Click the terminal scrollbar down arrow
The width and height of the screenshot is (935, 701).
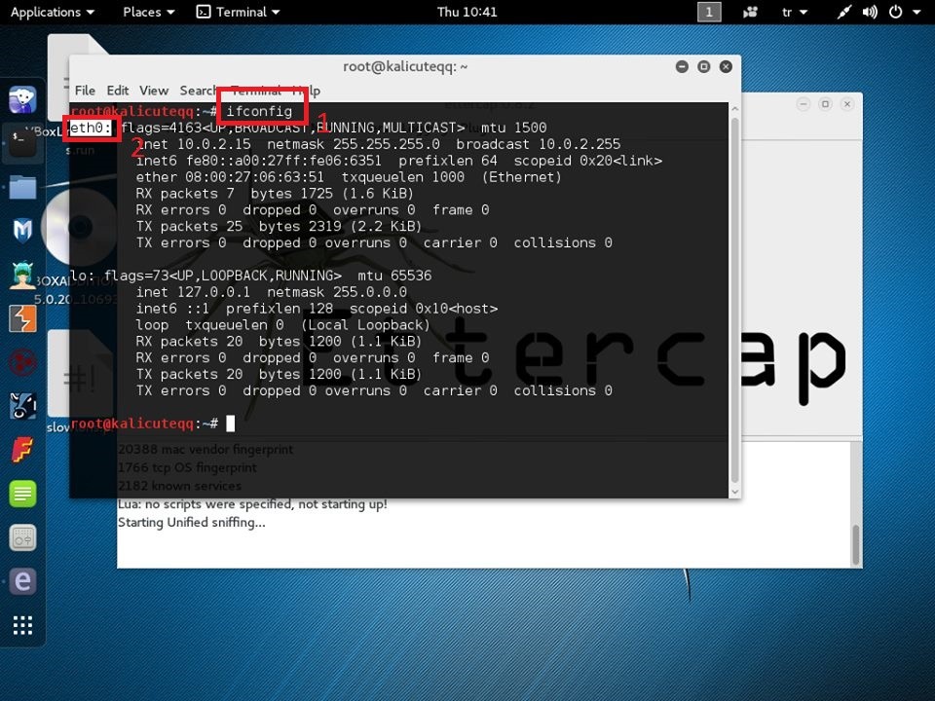pyautogui.click(x=734, y=492)
